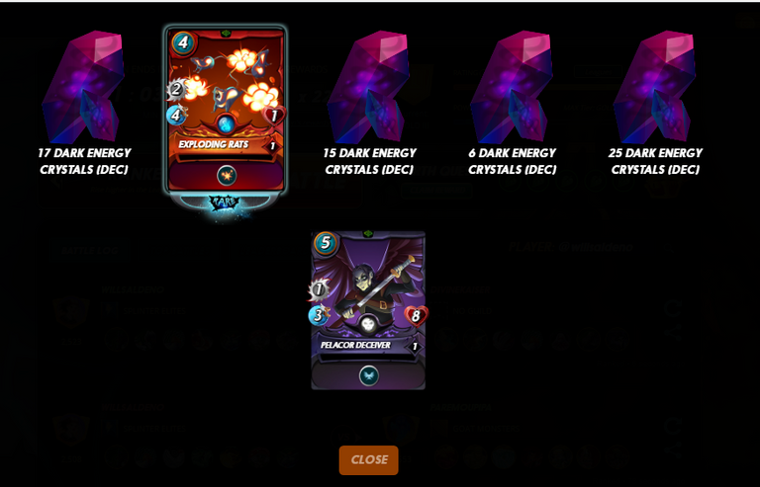
Task: Click the Close button
Action: point(368,460)
